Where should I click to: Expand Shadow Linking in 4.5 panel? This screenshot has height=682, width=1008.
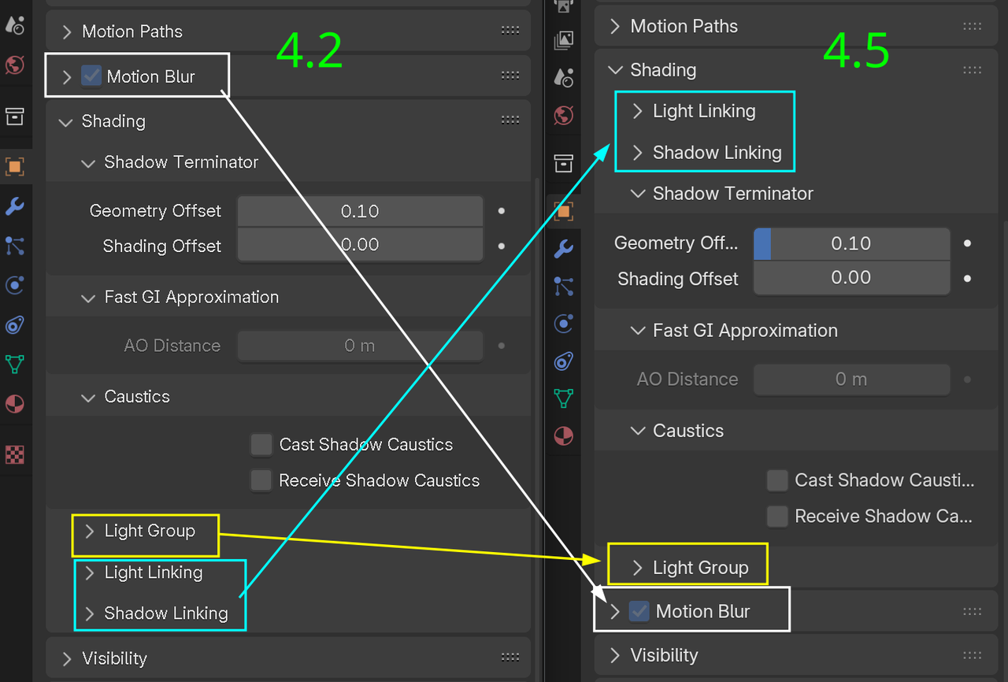click(637, 153)
